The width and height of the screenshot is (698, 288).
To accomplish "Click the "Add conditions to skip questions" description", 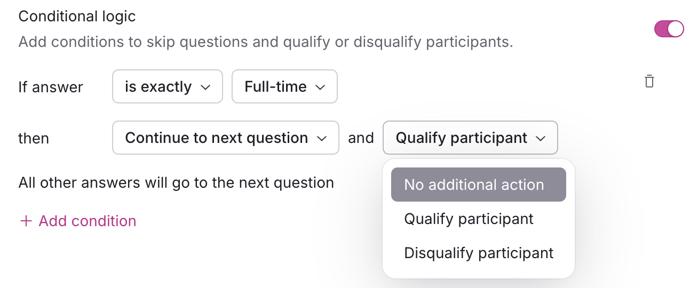I will pos(265,42).
